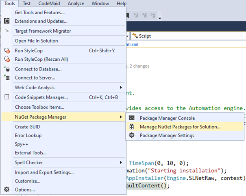Click the TimeSpan type in code
Viewport: 246px width, 196px height.
click(142, 163)
